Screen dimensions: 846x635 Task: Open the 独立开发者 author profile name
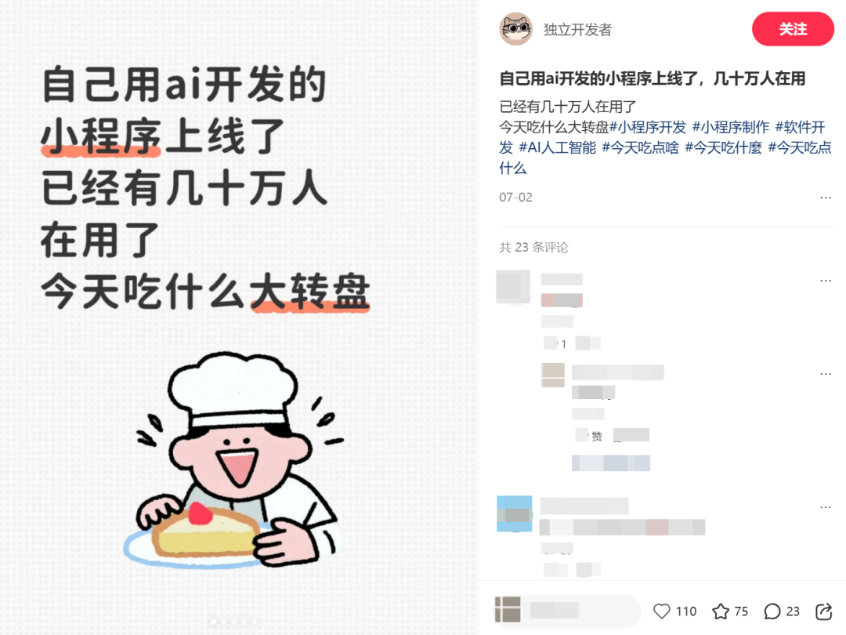click(577, 30)
